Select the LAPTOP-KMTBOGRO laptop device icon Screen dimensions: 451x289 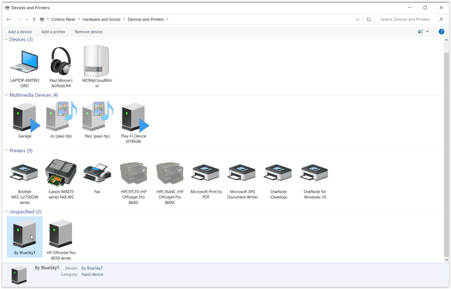point(25,62)
